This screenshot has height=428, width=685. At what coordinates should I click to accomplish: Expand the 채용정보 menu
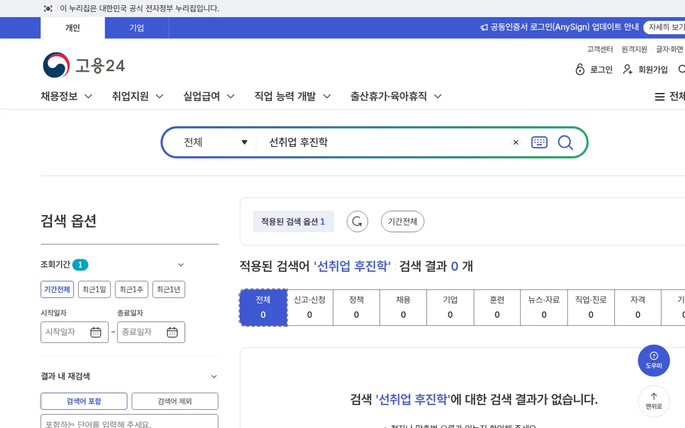[67, 96]
